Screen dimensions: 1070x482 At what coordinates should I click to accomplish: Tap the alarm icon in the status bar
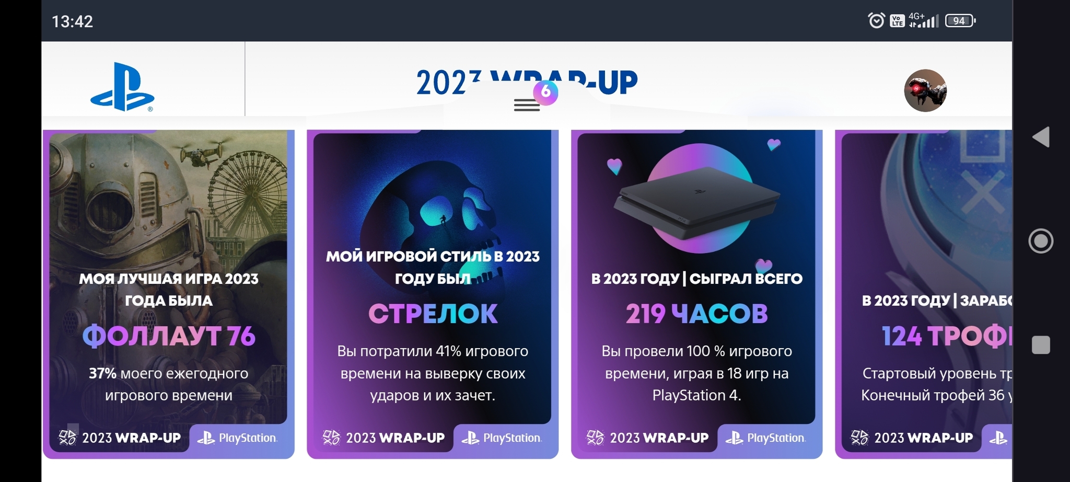point(876,20)
